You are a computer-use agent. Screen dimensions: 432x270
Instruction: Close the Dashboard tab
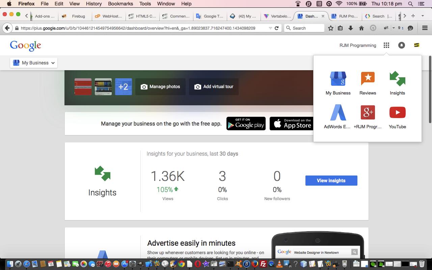pyautogui.click(x=323, y=16)
